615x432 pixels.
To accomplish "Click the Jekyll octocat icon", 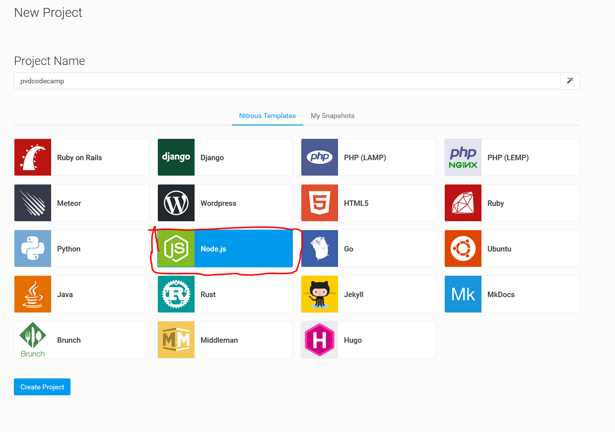I will pyautogui.click(x=320, y=294).
